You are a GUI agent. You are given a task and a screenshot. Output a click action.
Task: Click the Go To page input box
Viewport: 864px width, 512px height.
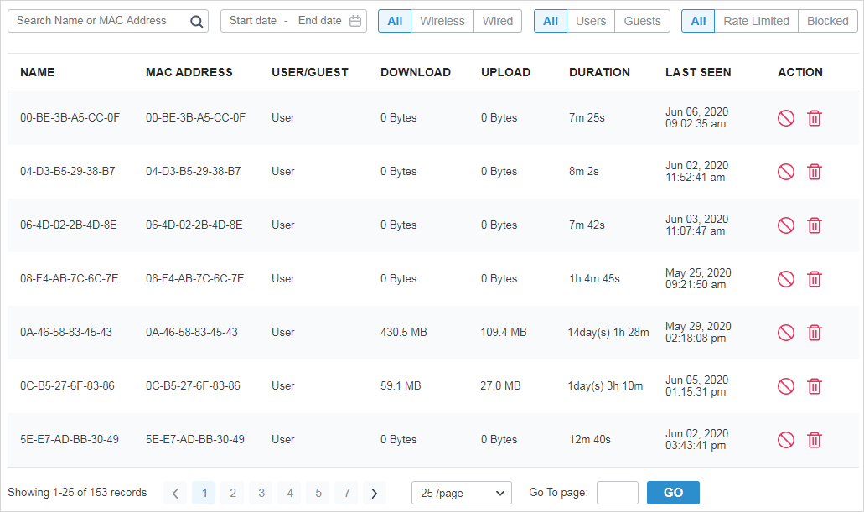coord(617,493)
